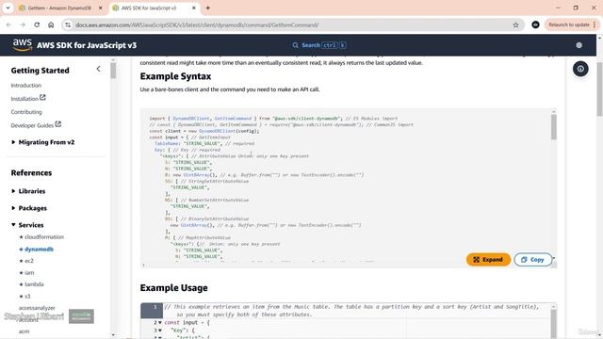Close the AWS SDK for JavaScript tab

(194, 8)
